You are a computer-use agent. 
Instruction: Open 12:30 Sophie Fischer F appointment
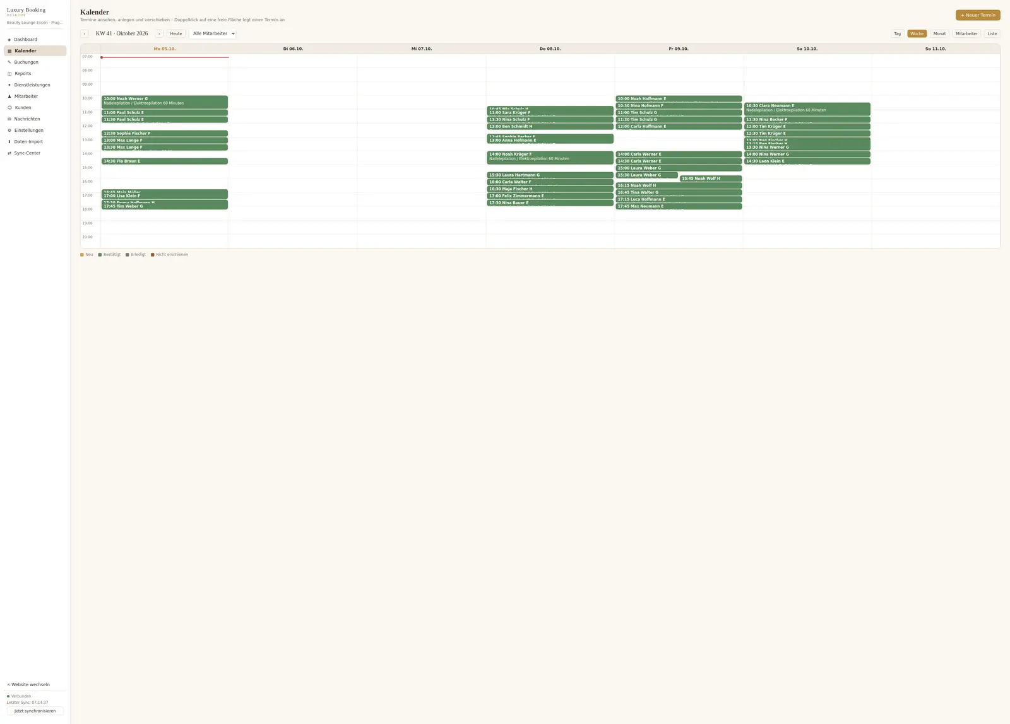pos(165,134)
